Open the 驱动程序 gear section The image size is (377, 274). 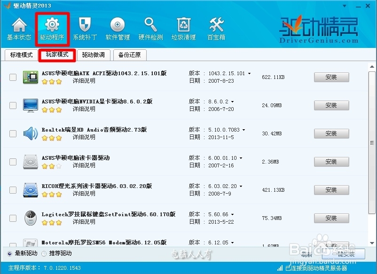coord(52,29)
